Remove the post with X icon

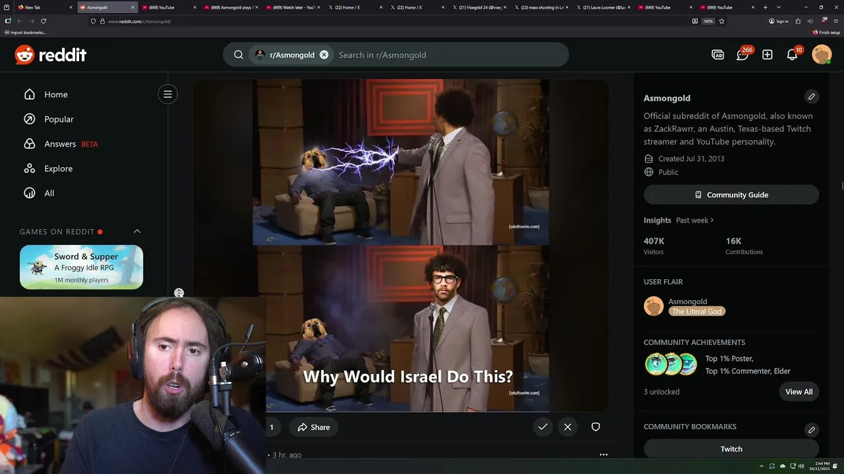(568, 427)
